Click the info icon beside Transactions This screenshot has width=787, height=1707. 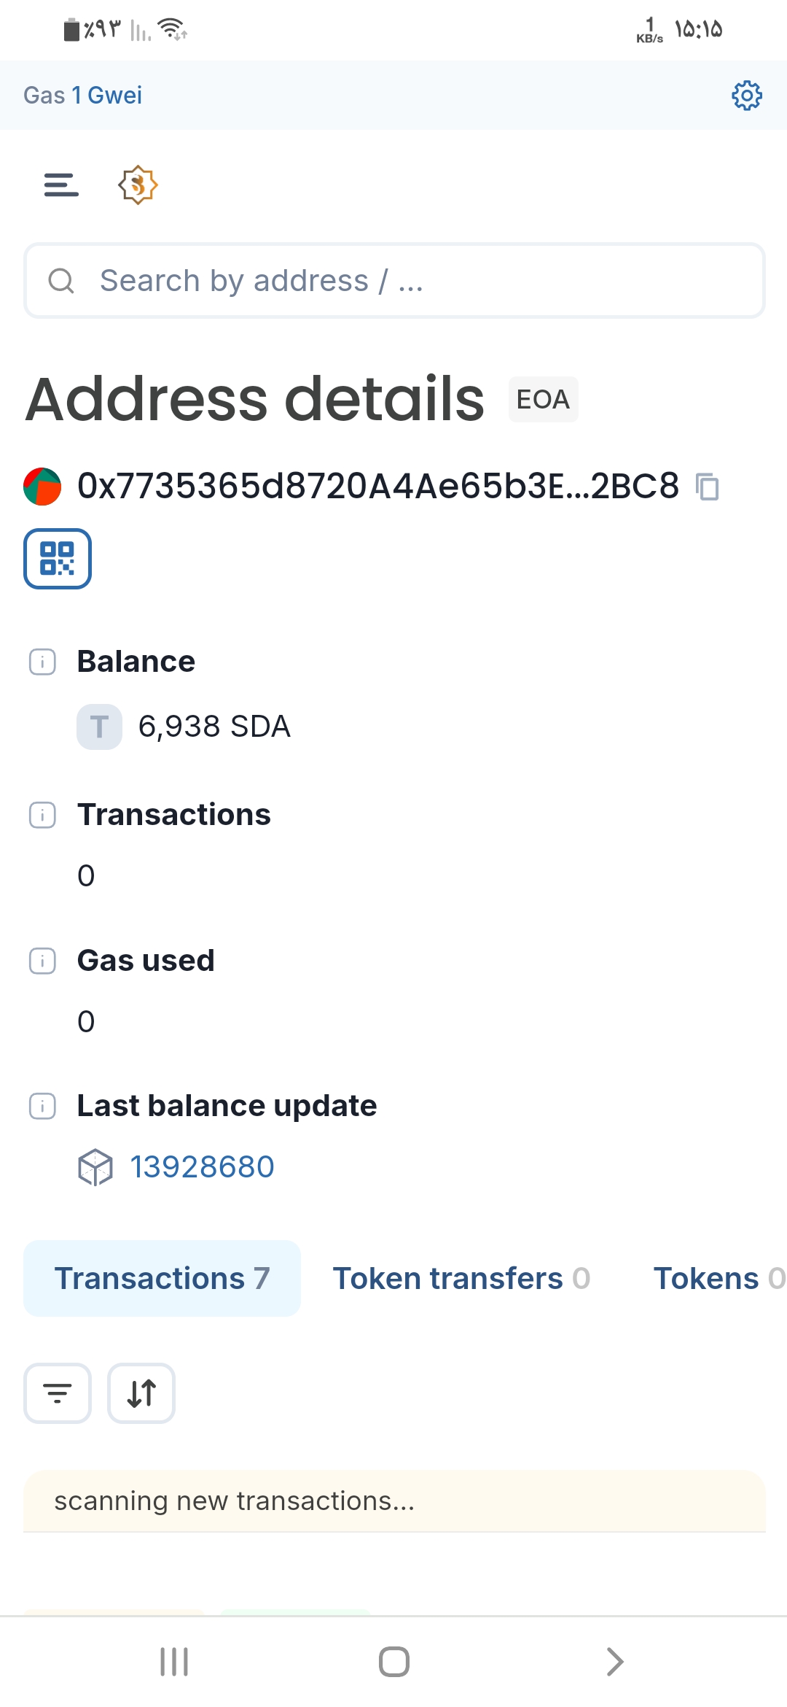point(42,815)
